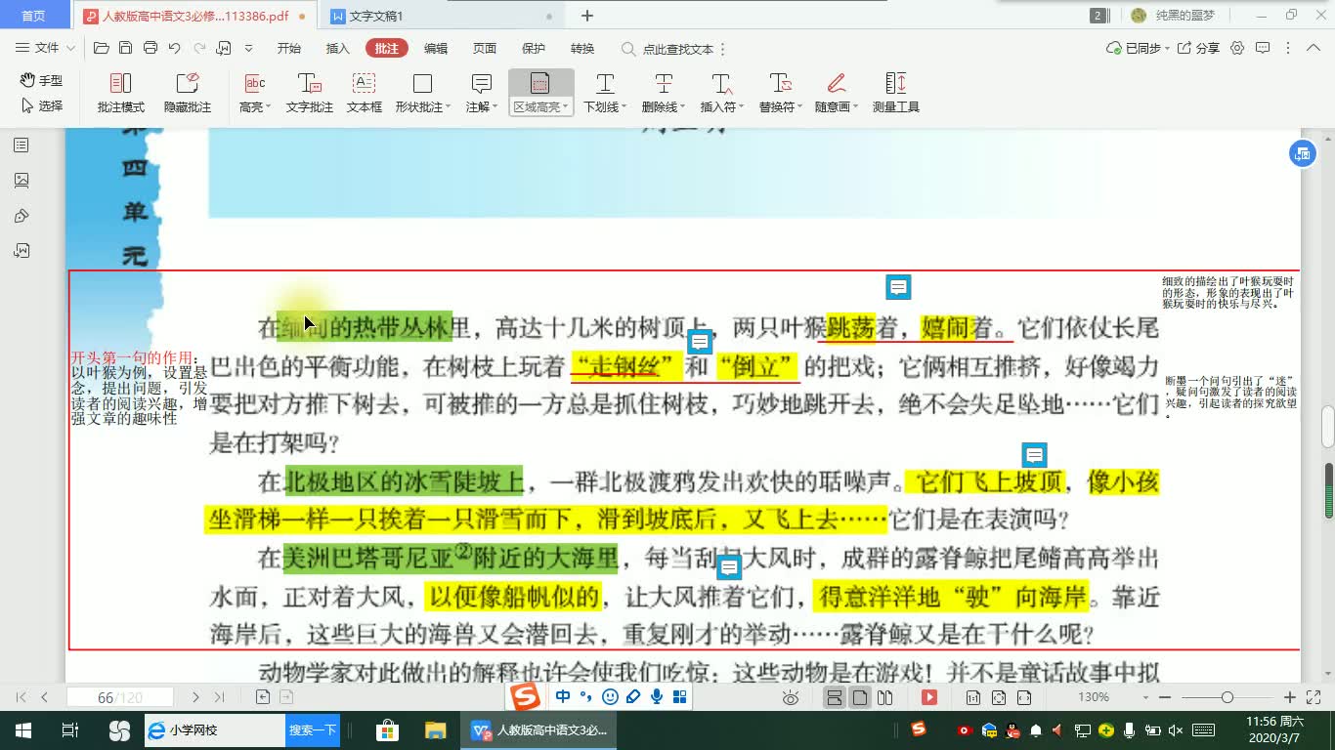Open the thumbnails image panel icon in sidebar
This screenshot has width=1335, height=750.
pos(22,181)
